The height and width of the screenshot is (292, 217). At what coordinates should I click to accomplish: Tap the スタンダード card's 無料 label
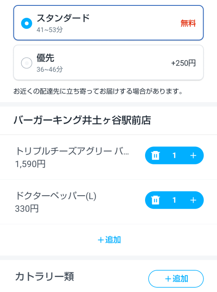188,23
